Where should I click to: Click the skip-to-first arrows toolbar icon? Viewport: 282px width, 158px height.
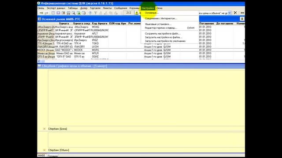[x=242, y=13]
